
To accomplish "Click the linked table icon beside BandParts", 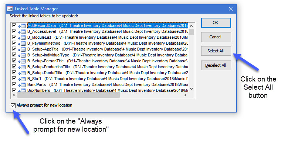I will [x=22, y=84].
